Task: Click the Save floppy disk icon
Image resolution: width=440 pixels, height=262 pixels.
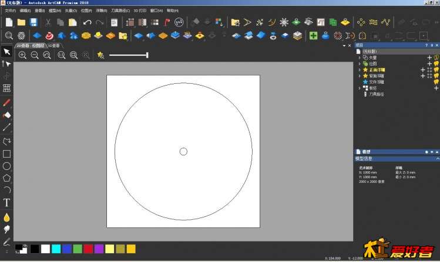Action: click(33, 22)
